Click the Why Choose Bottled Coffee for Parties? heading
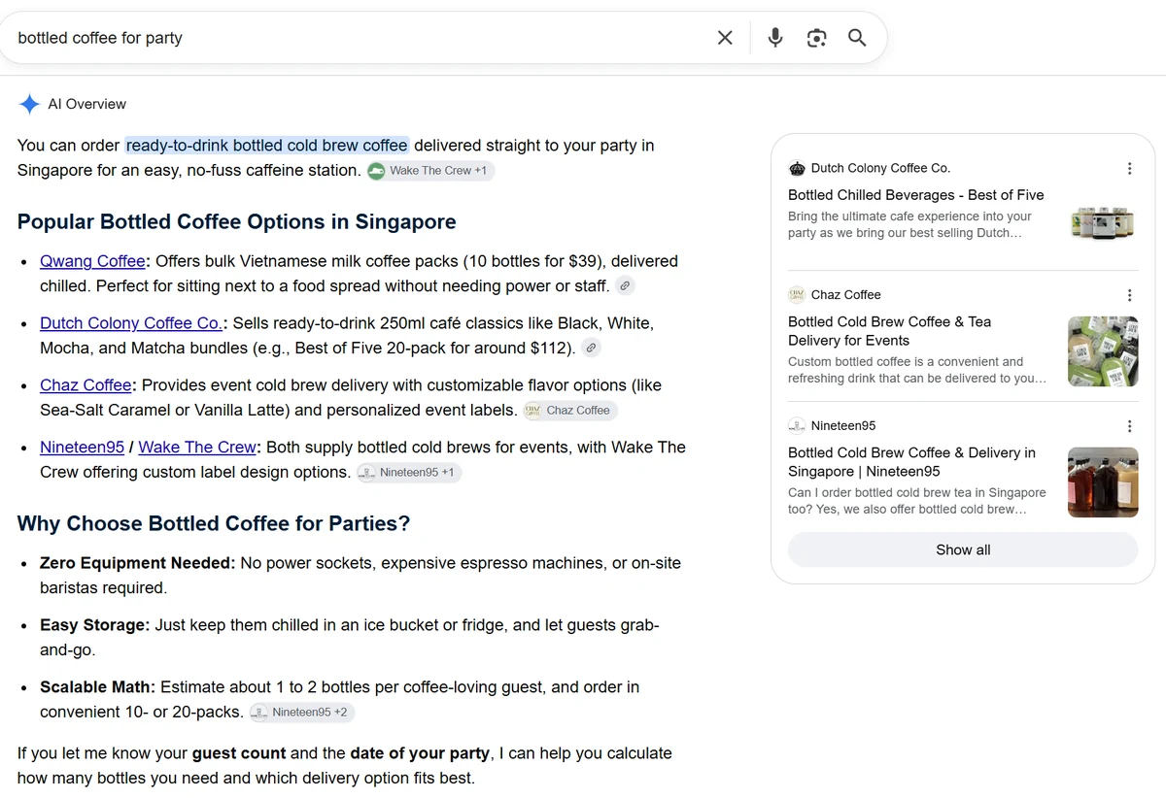The width and height of the screenshot is (1166, 798). coord(214,523)
